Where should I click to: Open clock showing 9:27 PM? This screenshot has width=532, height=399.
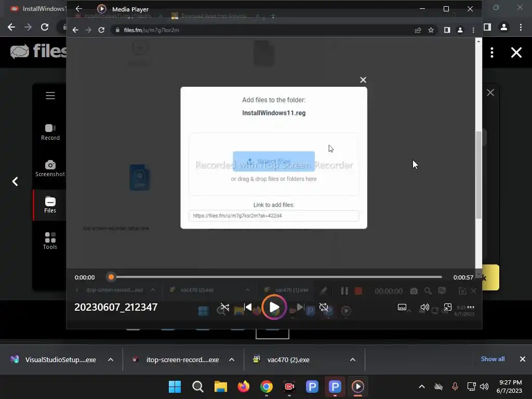[509, 387]
